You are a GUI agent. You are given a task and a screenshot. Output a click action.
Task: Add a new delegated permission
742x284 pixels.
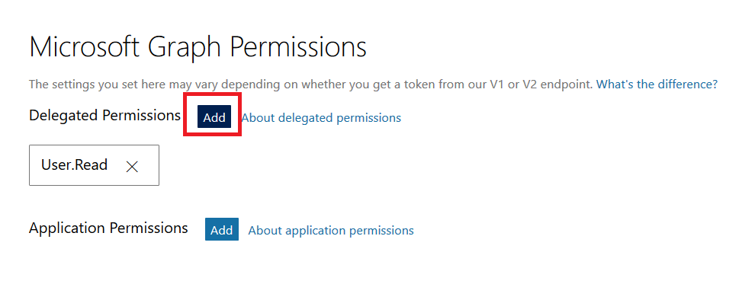coord(214,117)
